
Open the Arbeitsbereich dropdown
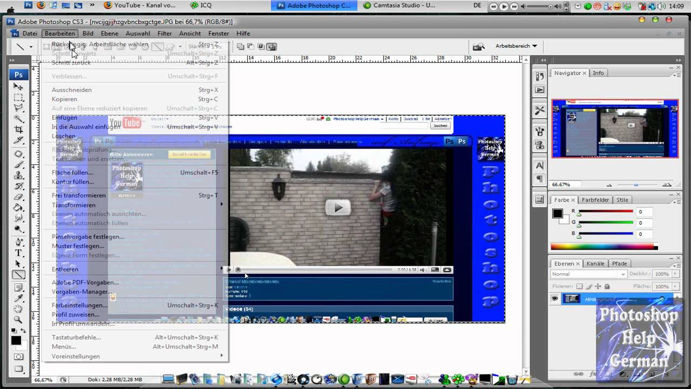(516, 46)
